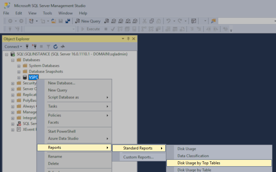Expand the Security folder node
This screenshot has height=172, width=276.
13,83
